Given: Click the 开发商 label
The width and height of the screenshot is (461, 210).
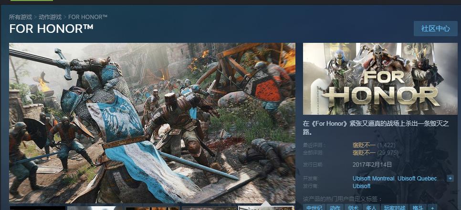Looking at the screenshot, I should pyautogui.click(x=310, y=178).
